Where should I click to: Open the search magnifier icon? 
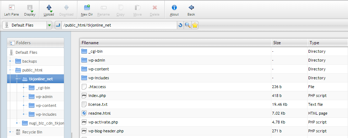[188, 25]
